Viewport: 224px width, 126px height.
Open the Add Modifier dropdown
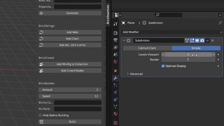pyautogui.click(x=172, y=32)
